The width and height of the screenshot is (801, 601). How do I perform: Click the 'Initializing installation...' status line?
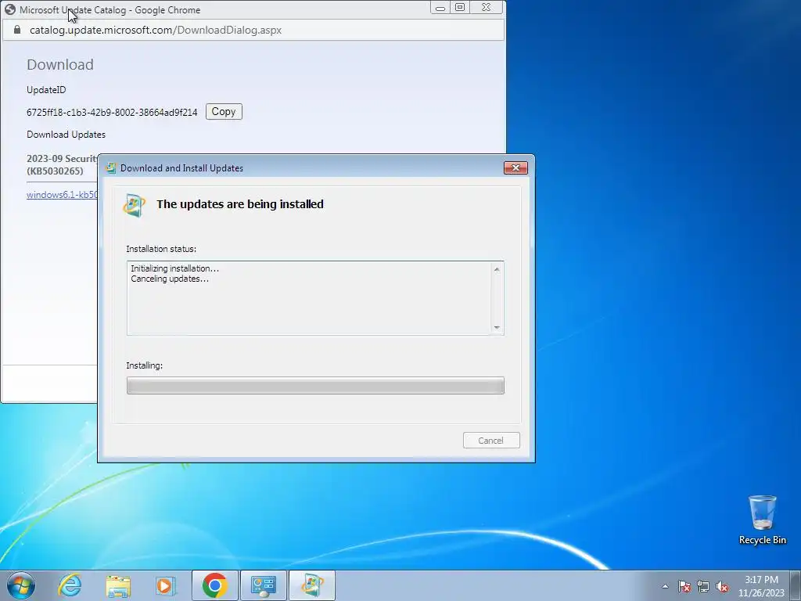pyautogui.click(x=174, y=268)
